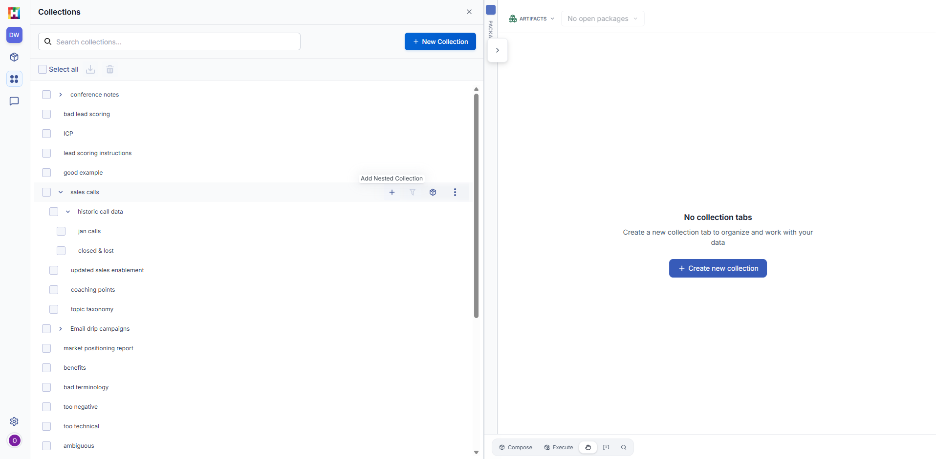Screen dimensions: 936x459
Task: Open the filter icon on sales calls row
Action: tap(413, 192)
